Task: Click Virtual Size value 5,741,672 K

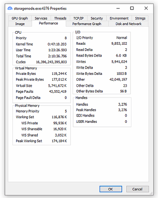Action: (57, 86)
